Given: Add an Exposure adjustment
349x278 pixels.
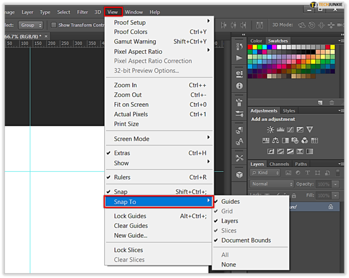Looking at the screenshot, I should 300,129.
